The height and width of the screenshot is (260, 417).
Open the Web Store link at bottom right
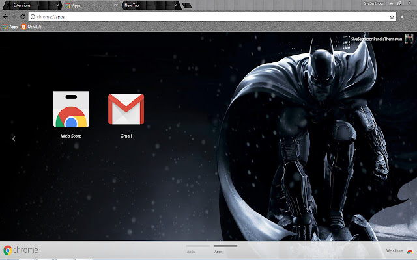coord(399,250)
